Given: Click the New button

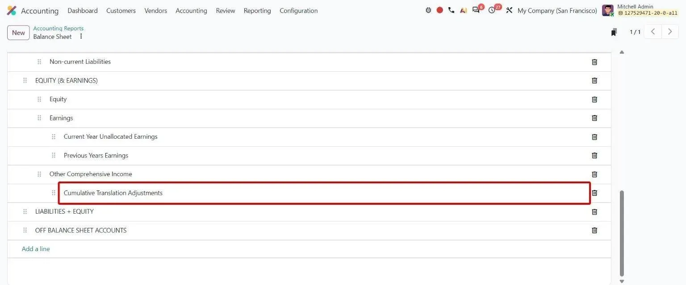Looking at the screenshot, I should (18, 33).
